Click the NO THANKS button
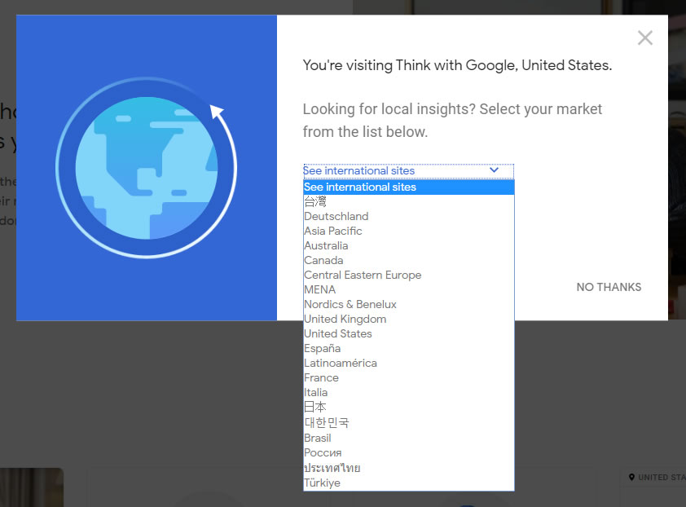 tap(609, 287)
